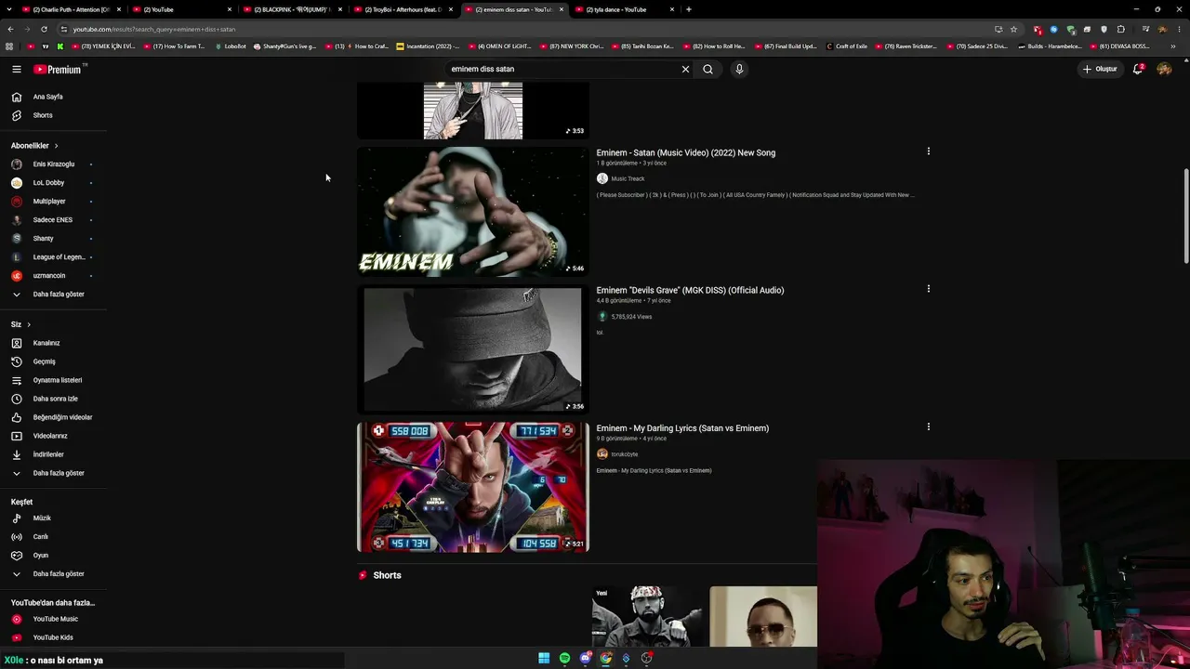Open Enis Kirazoglu channel subscription
Screen dimensions: 1190x669
click(x=53, y=164)
